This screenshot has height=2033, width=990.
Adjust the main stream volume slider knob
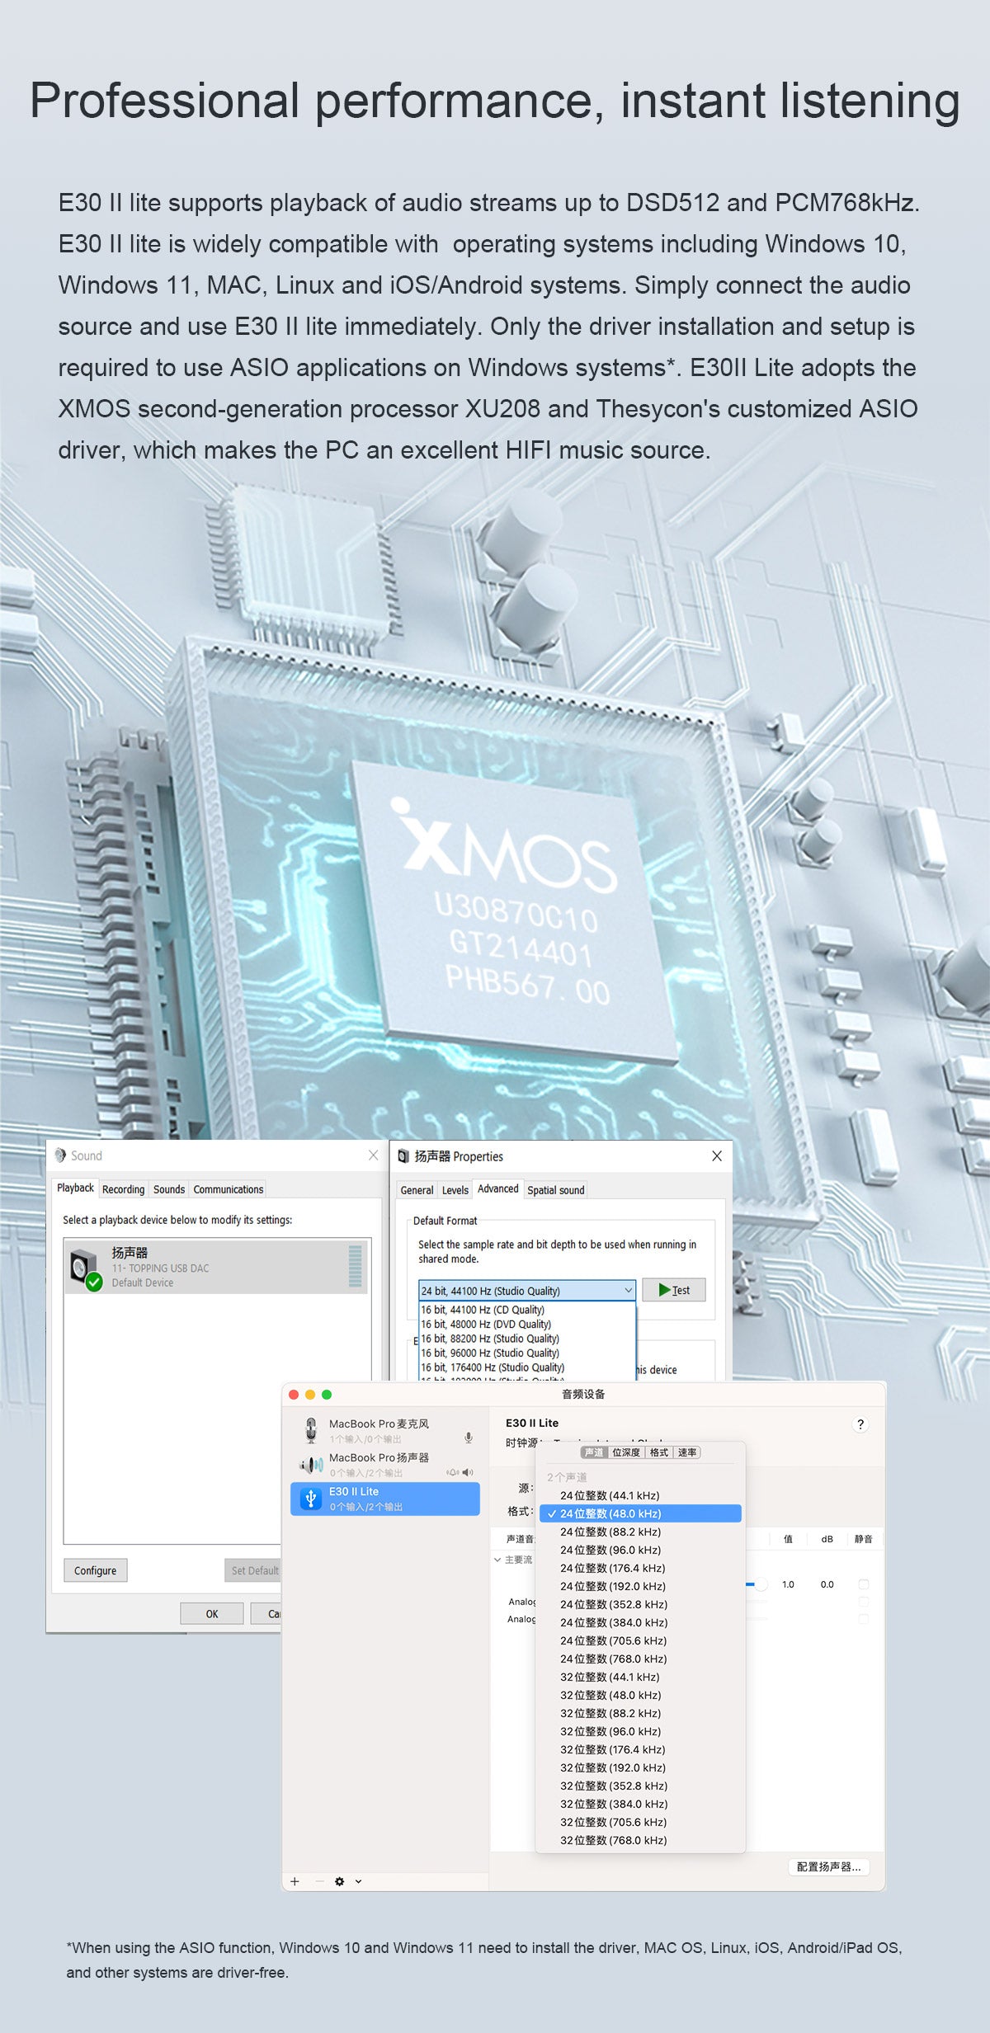pos(760,1584)
